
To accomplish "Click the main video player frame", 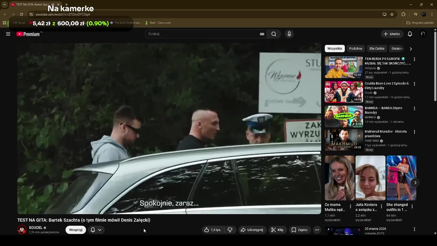I will pyautogui.click(x=169, y=128).
